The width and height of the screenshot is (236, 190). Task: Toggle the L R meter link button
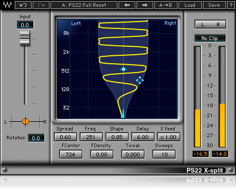[x=210, y=24]
